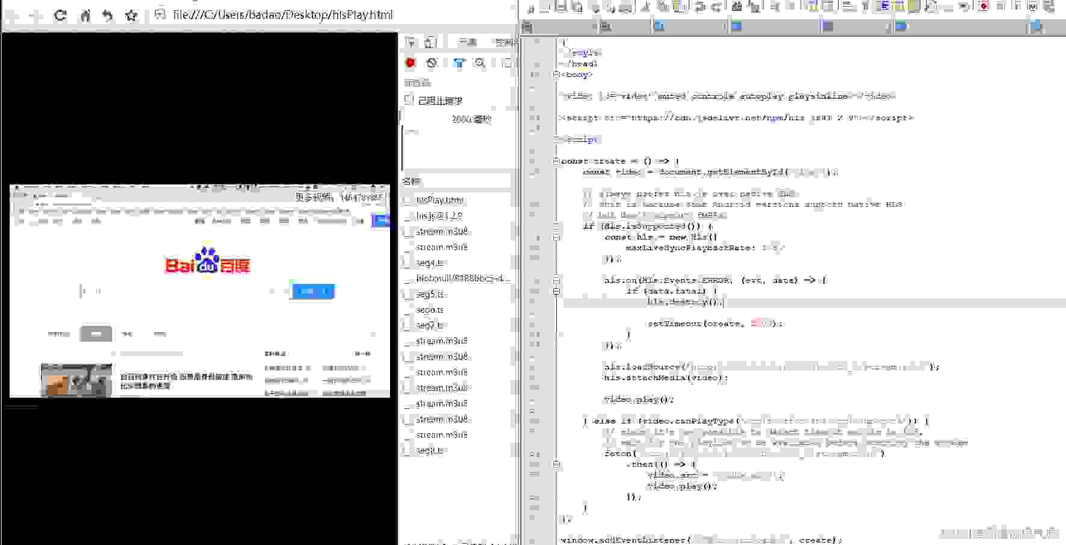Collapse the <script> block fold marker

(556, 140)
